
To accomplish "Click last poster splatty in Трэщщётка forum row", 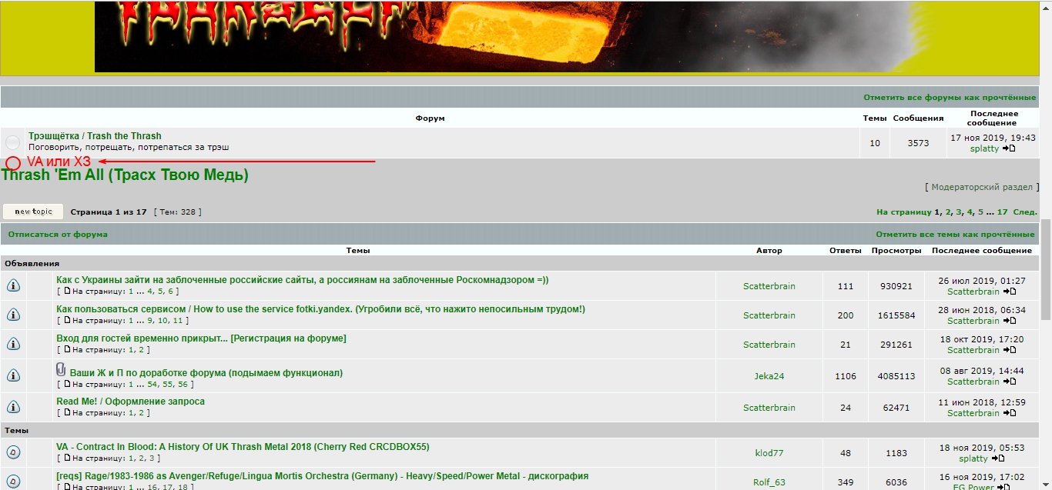I will point(984,148).
